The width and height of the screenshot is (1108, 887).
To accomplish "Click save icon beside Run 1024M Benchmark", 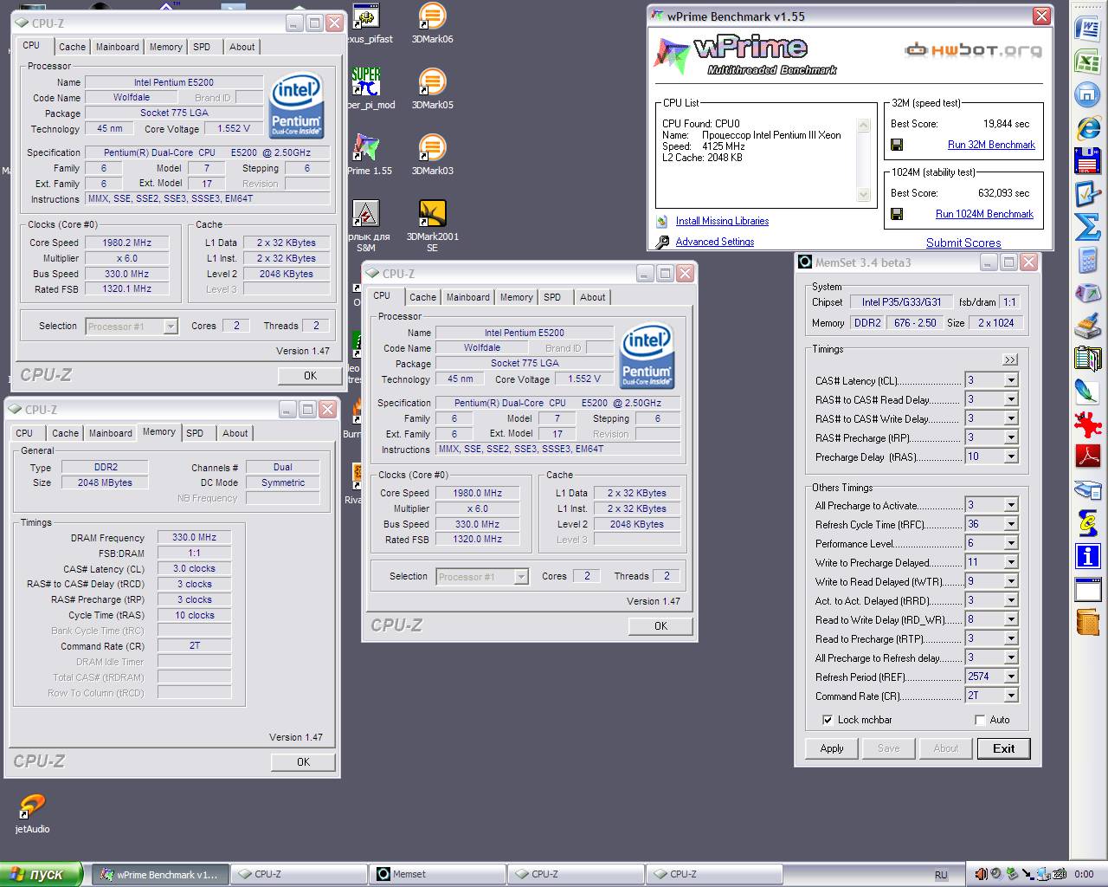I will click(897, 214).
